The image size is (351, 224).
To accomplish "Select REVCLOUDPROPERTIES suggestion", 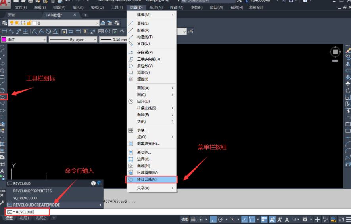I will (x=54, y=191).
